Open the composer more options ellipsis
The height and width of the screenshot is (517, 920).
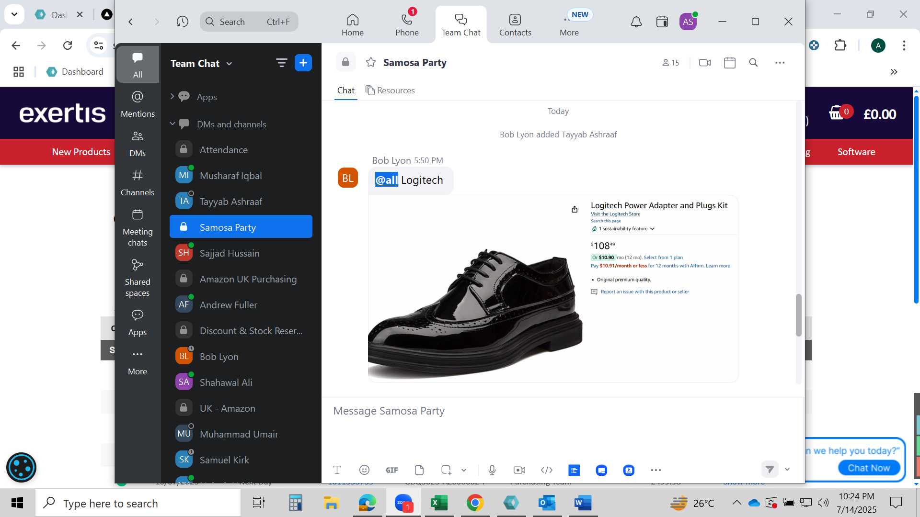point(655,470)
